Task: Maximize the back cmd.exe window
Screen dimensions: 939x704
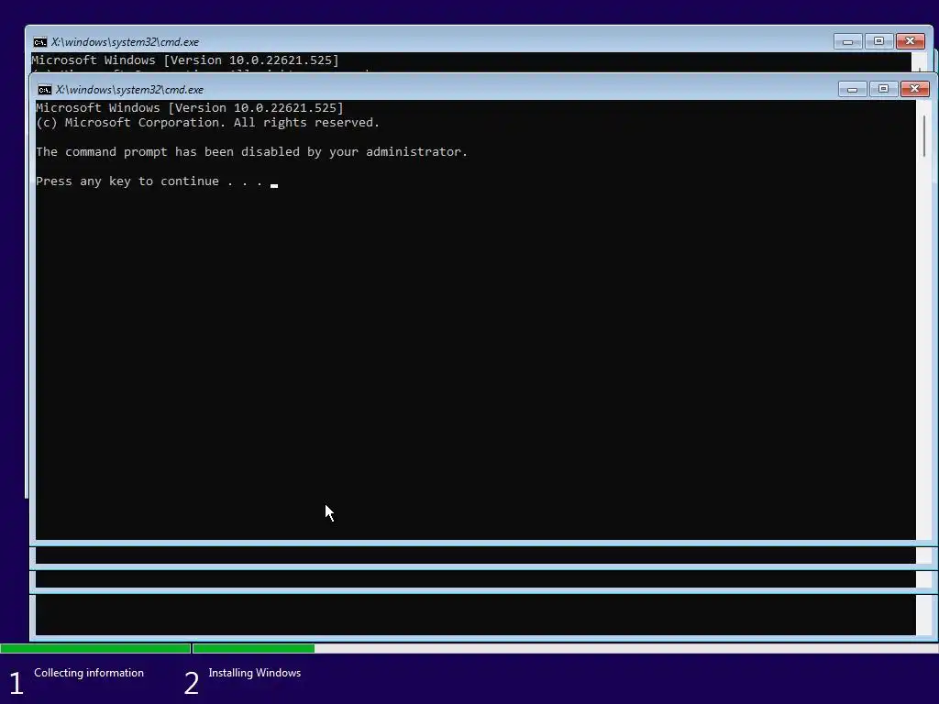Action: pyautogui.click(x=878, y=41)
